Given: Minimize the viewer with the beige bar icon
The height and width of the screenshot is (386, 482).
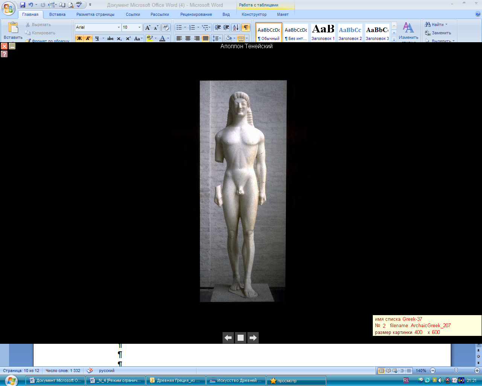Looking at the screenshot, I should (x=12, y=46).
